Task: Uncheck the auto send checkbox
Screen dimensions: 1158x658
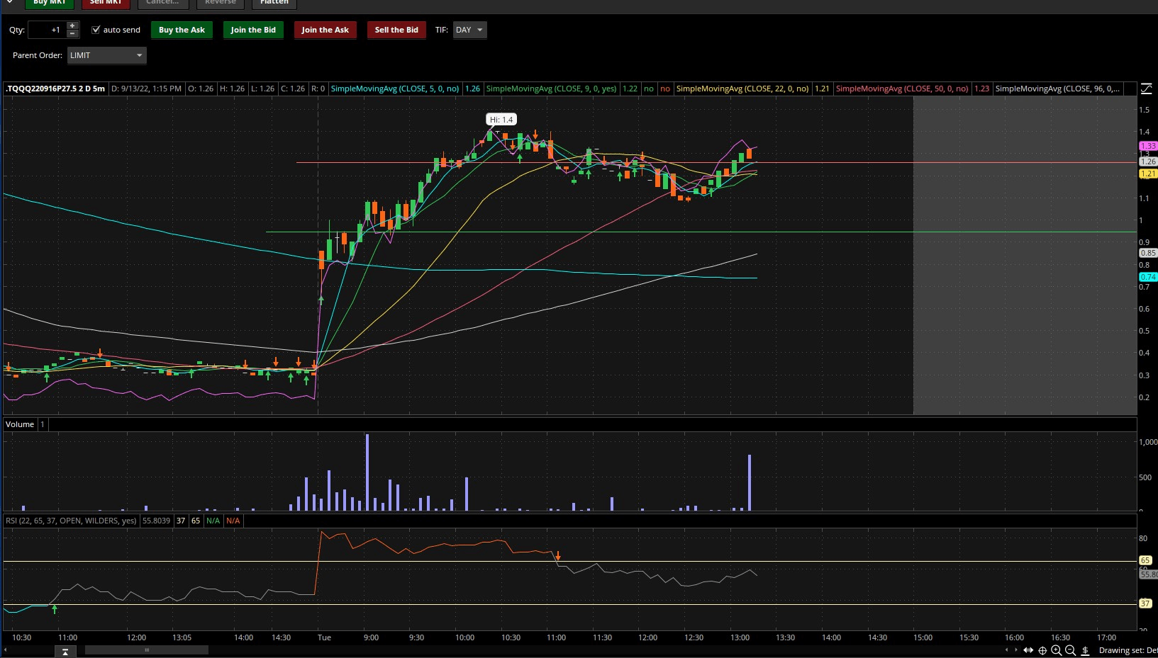Action: tap(96, 30)
